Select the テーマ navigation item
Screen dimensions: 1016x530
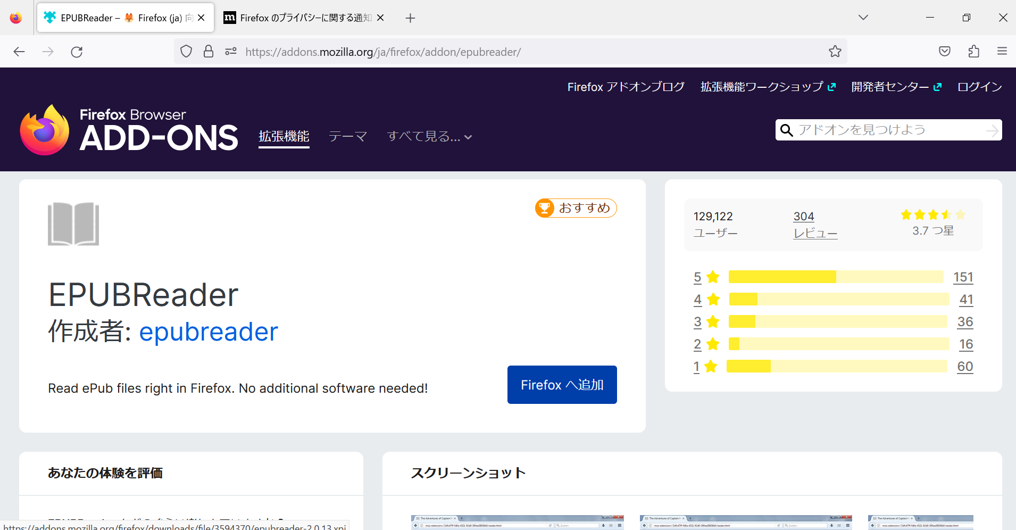(x=348, y=136)
